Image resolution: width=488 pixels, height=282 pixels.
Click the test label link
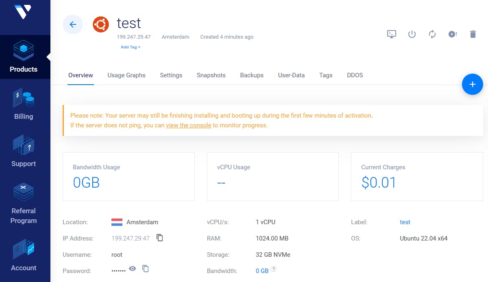click(405, 222)
